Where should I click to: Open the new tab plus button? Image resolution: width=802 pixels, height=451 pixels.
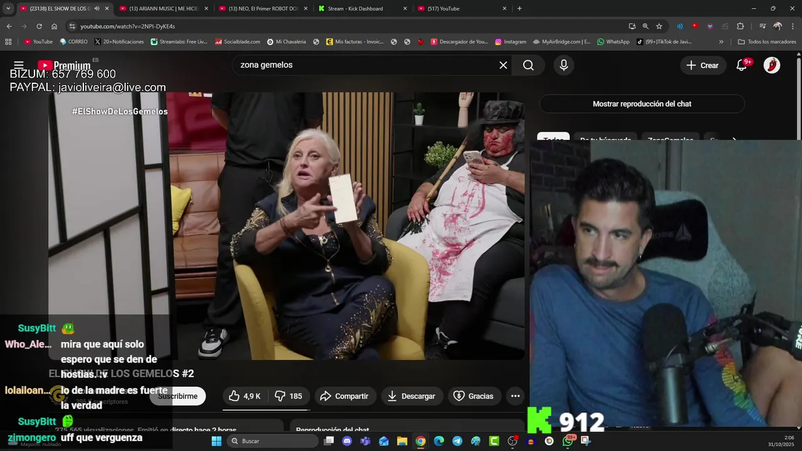click(x=519, y=9)
